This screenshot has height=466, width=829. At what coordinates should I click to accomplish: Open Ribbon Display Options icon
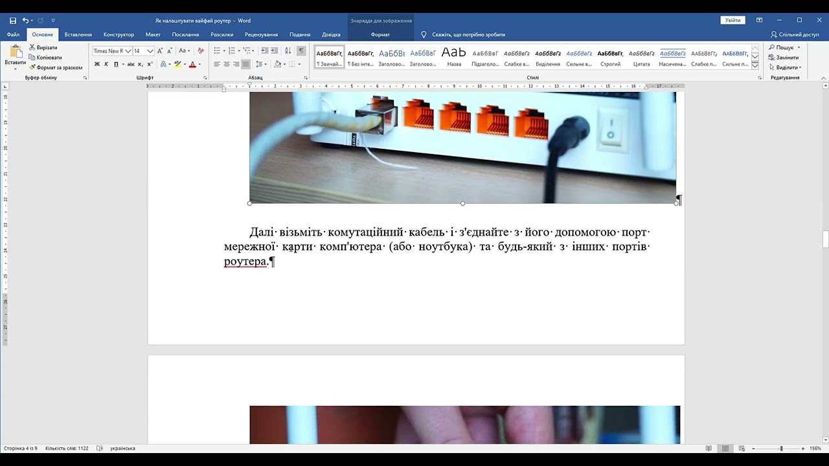759,21
